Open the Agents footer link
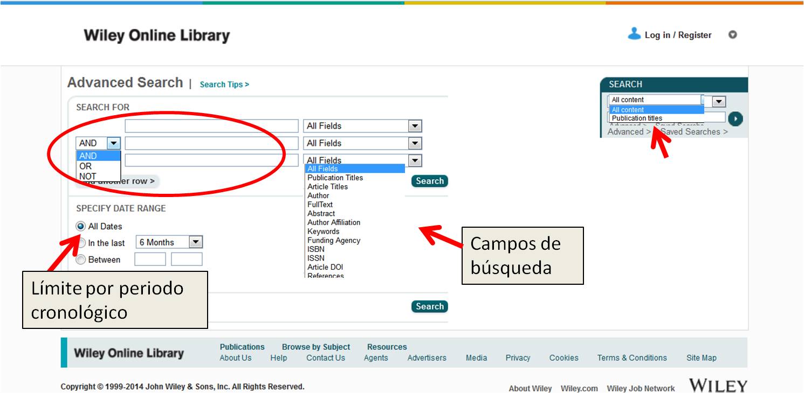 coord(376,358)
